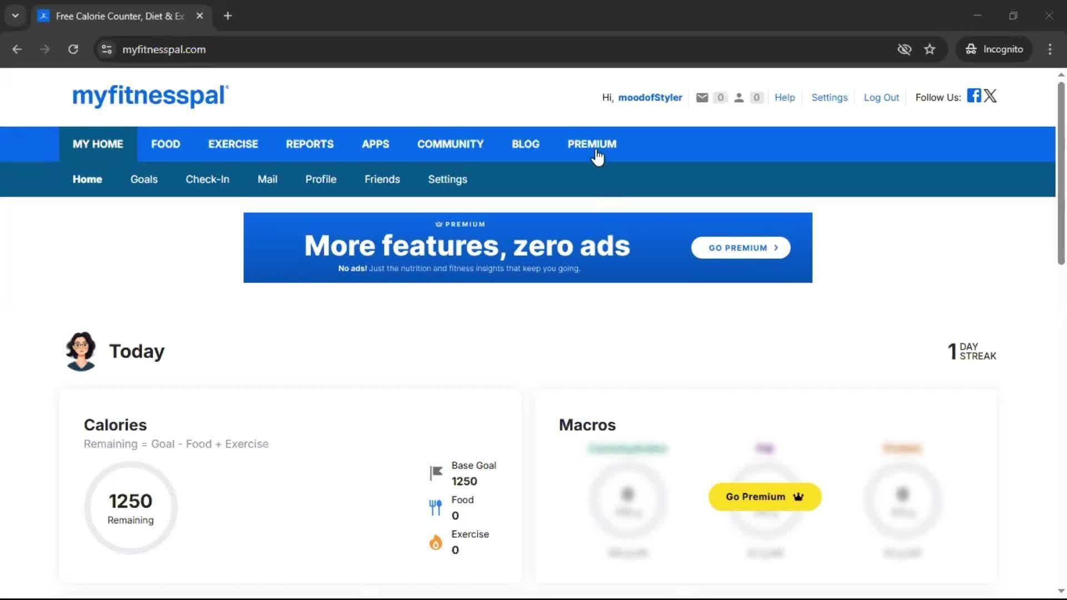Viewport: 1067px width, 600px height.
Task: Open the FOOD main navigation tab
Action: click(x=166, y=144)
